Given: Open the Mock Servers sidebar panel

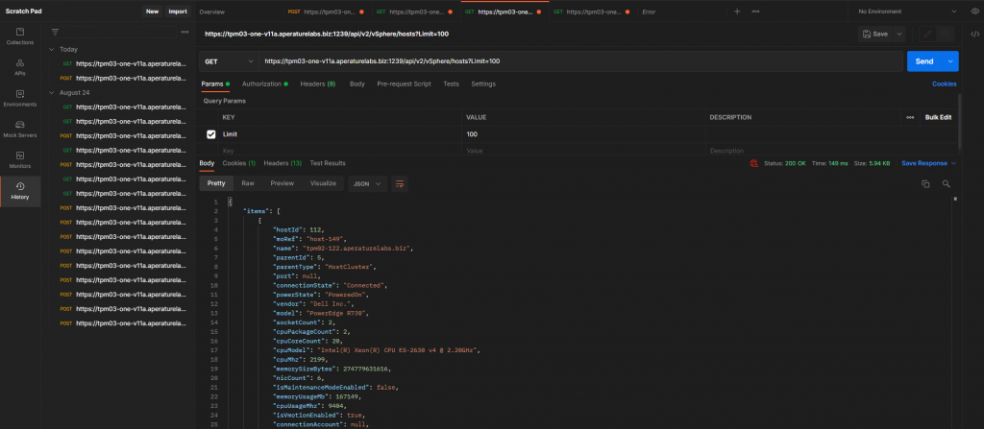Looking at the screenshot, I should click(x=20, y=129).
